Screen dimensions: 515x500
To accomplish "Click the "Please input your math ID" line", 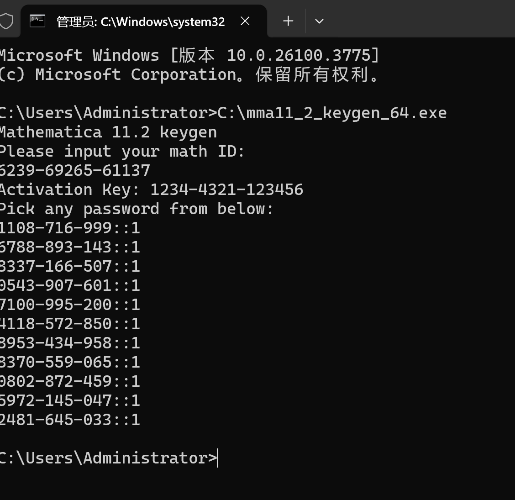I will [122, 152].
